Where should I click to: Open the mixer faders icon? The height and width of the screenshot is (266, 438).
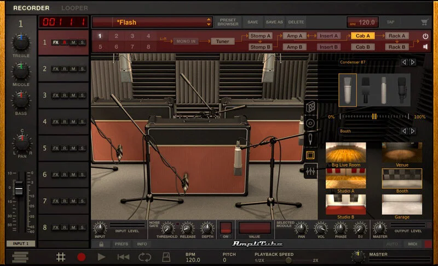(x=310, y=171)
